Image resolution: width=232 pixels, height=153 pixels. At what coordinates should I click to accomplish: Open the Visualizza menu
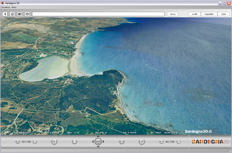point(6,7)
